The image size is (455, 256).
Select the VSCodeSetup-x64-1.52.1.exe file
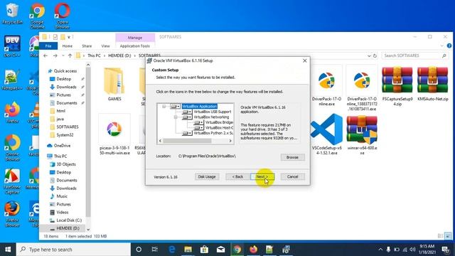click(x=327, y=135)
